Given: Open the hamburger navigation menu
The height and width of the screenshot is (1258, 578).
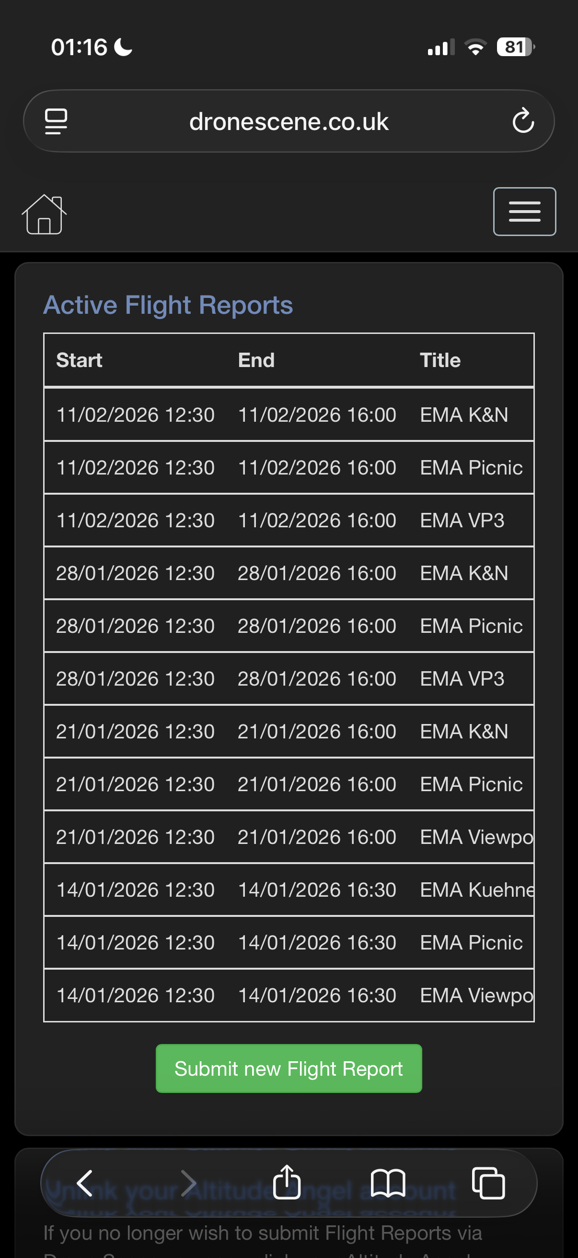Looking at the screenshot, I should [x=524, y=212].
